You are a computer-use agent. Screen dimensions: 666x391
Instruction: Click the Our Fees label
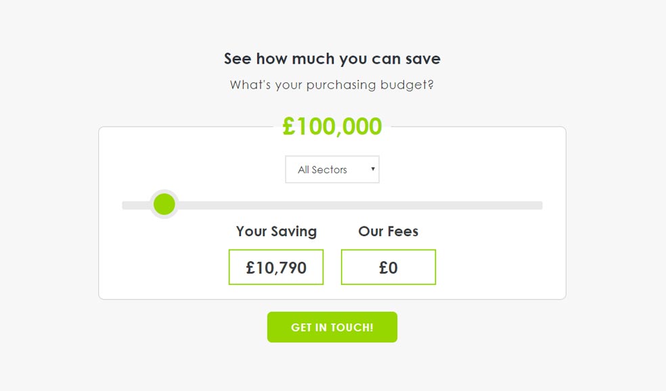(388, 231)
